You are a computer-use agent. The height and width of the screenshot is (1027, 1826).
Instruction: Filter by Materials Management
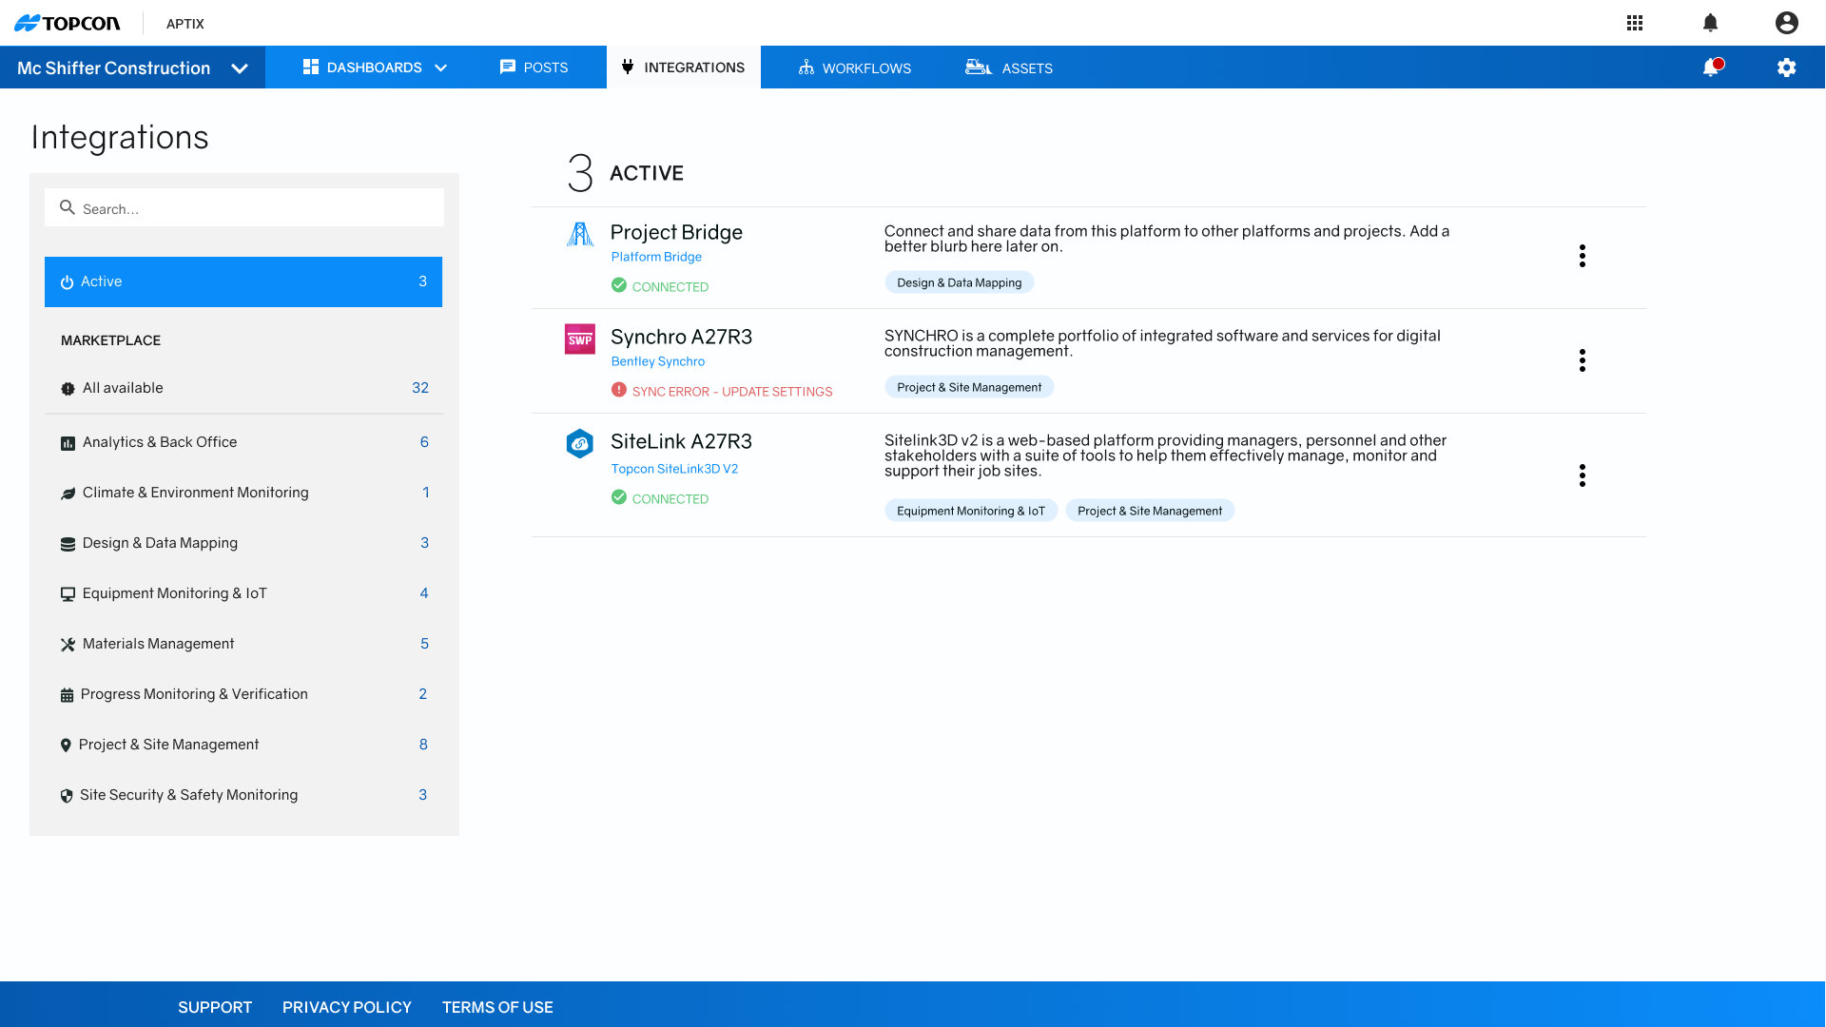243,644
